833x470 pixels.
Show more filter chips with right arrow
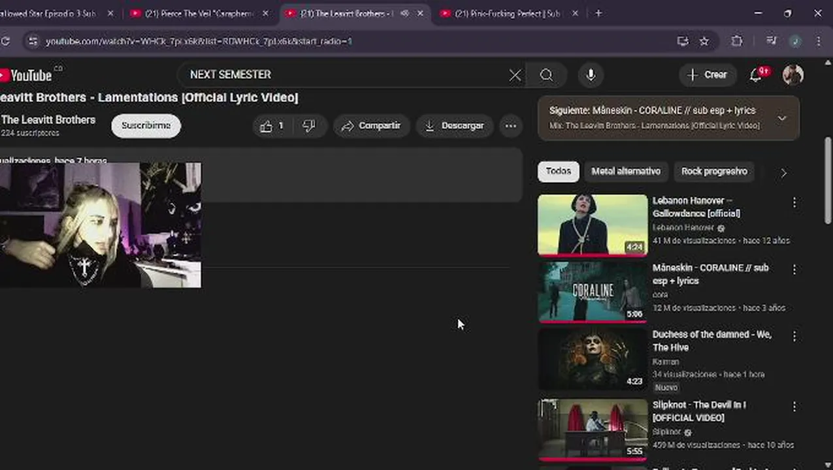tap(783, 172)
